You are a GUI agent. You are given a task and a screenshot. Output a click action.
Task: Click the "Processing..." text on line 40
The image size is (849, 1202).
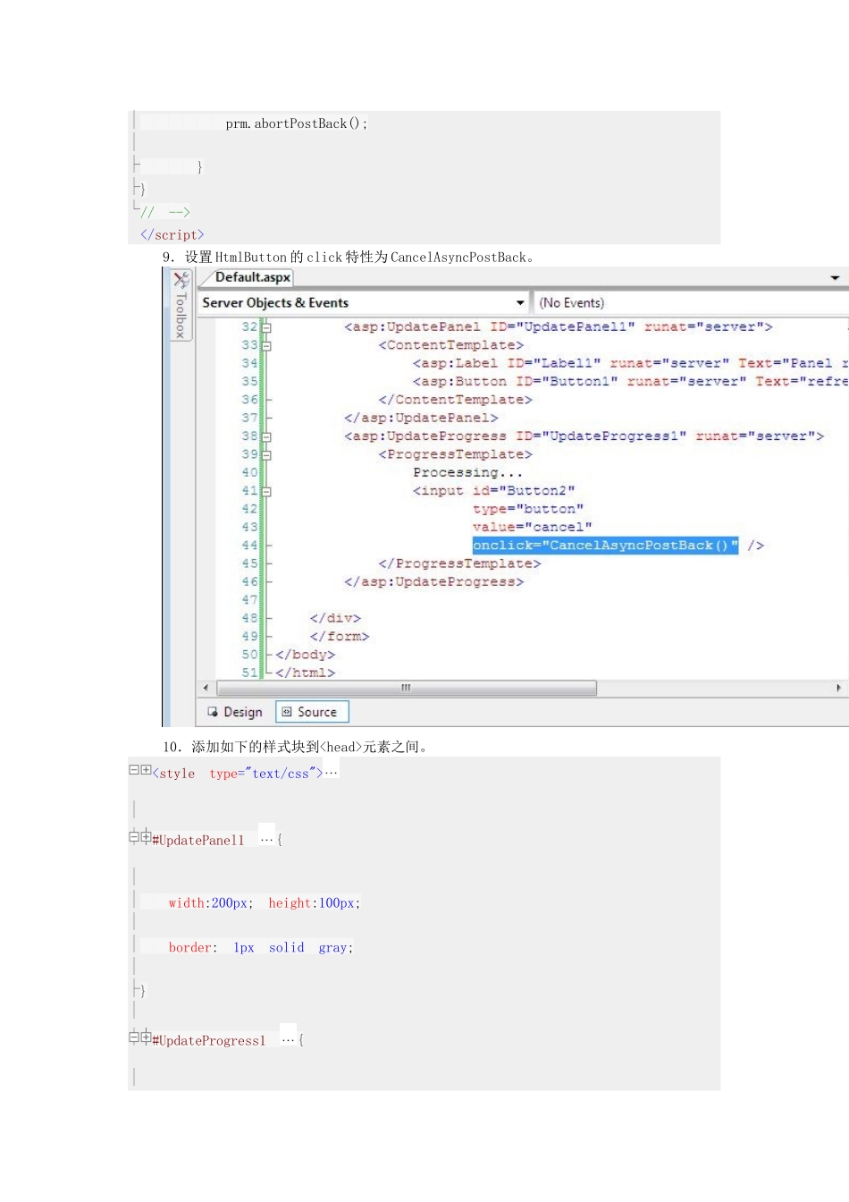(x=467, y=472)
